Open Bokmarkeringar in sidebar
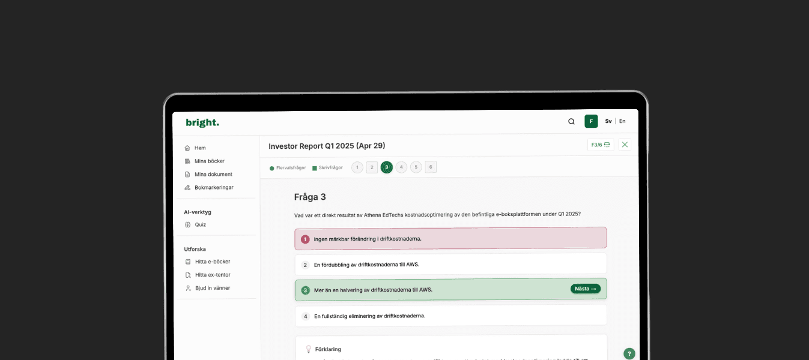 (x=213, y=188)
